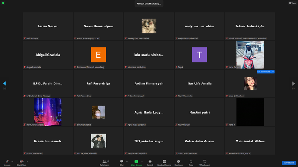Open the Participants panel
The image size is (298, 167).
[104, 162]
